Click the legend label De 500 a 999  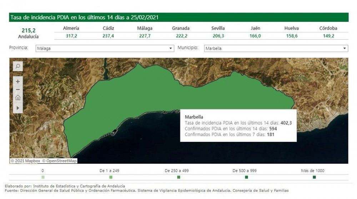coord(245,170)
